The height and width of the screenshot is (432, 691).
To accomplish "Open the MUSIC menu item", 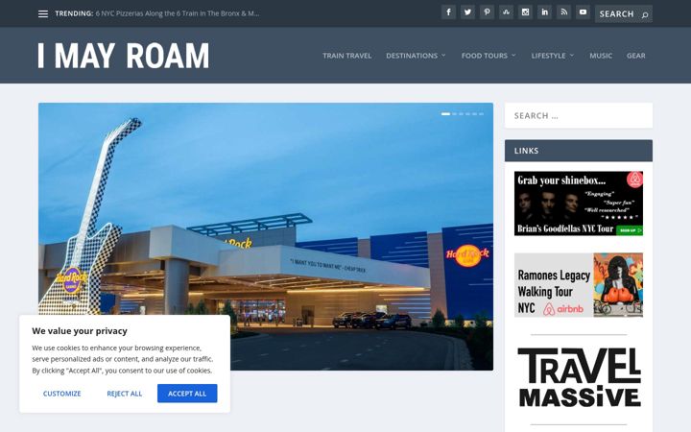I will tap(601, 56).
